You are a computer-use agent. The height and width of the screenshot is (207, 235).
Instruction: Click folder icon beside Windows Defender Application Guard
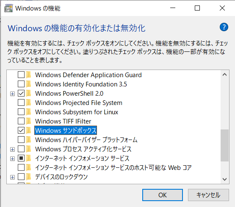(x=28, y=75)
